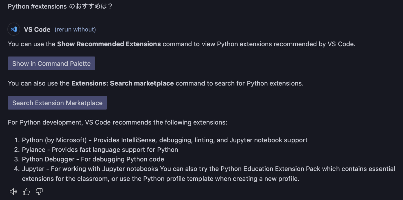403x200 pixels.
Task: Click list item "Python (by Microsoft)"
Action: (165, 140)
